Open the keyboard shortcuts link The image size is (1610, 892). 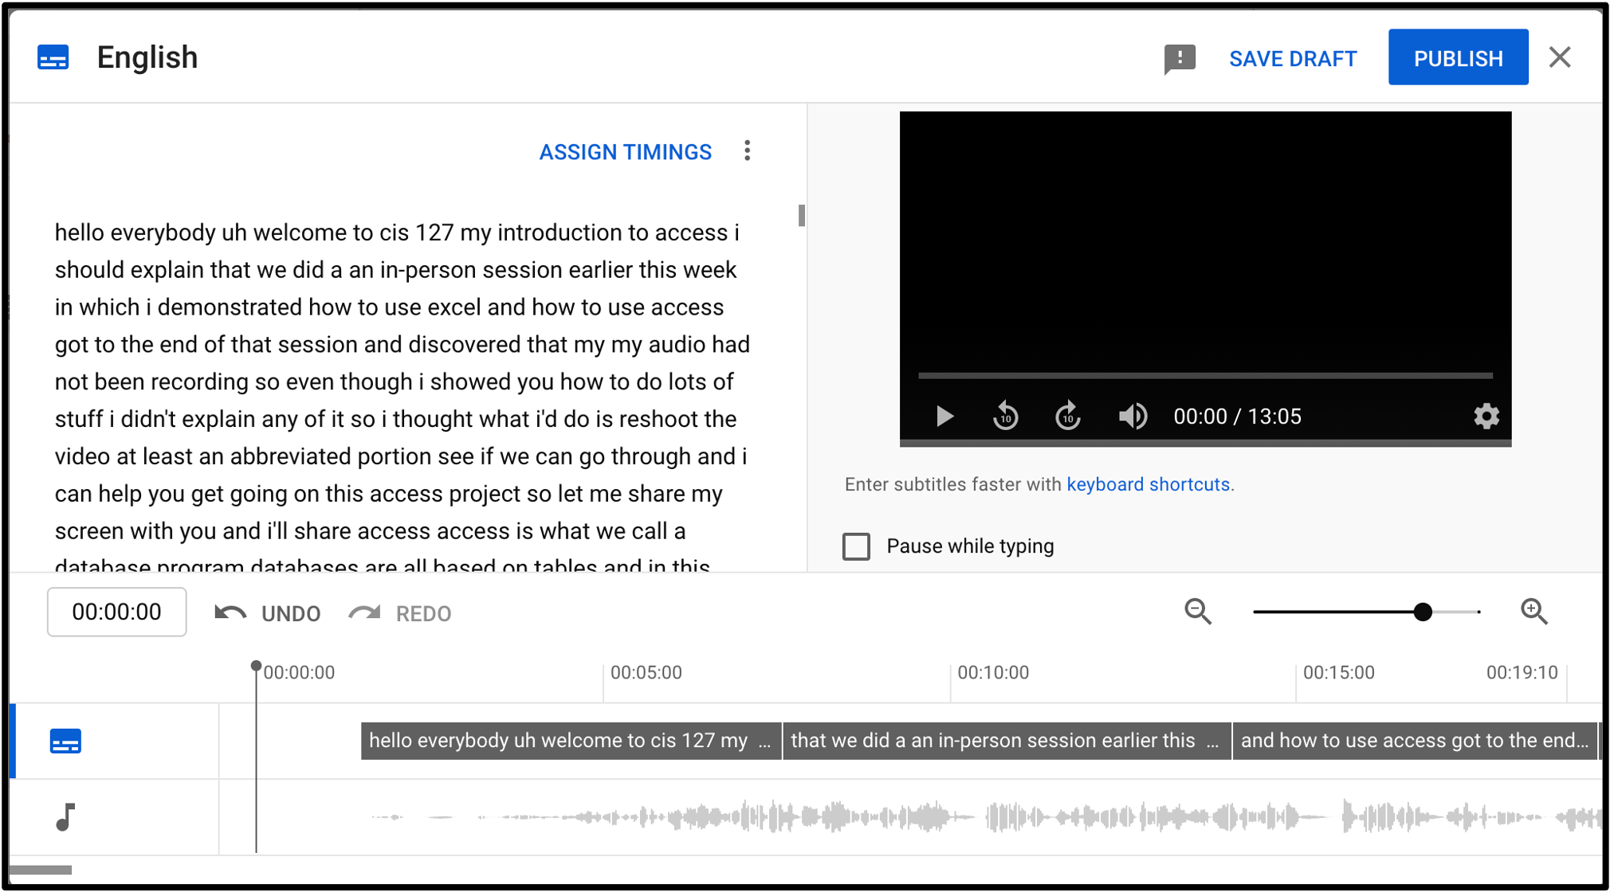[x=1149, y=483]
